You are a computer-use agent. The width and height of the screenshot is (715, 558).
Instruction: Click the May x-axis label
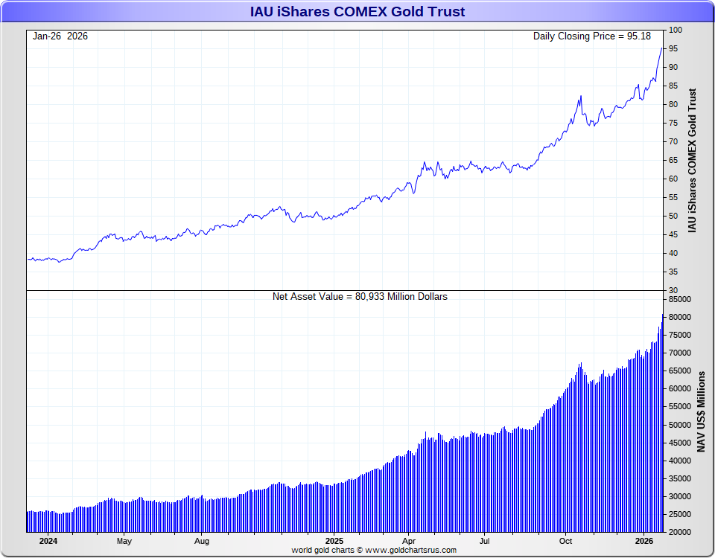[x=124, y=541]
